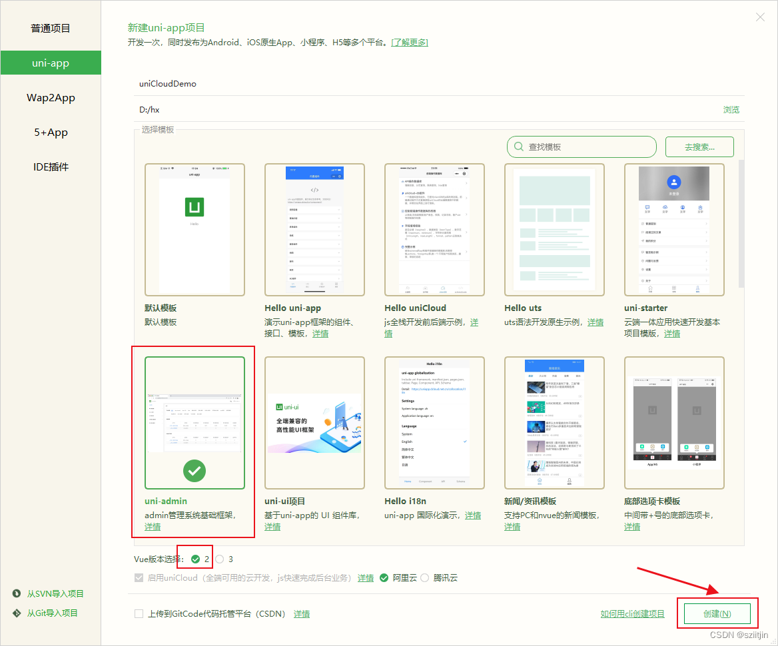Viewport: 778px width, 646px height.
Task: Open 详情 link under 新闻/资讯模板
Action: pyautogui.click(x=512, y=526)
